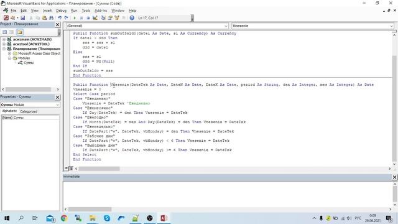
Task: Click inside the Immediate window input area
Action: coord(227,194)
